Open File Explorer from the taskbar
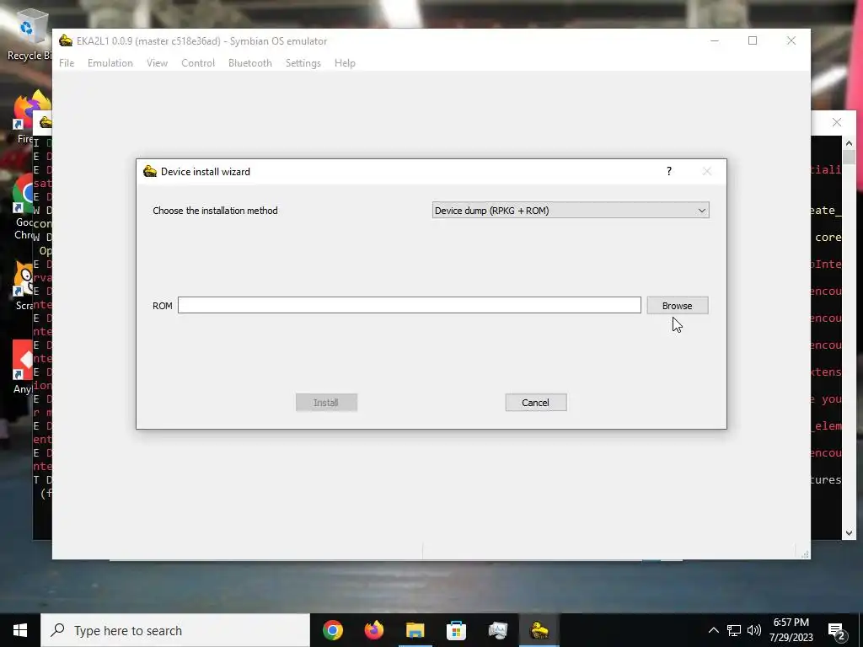Image resolution: width=863 pixels, height=647 pixels. click(415, 630)
